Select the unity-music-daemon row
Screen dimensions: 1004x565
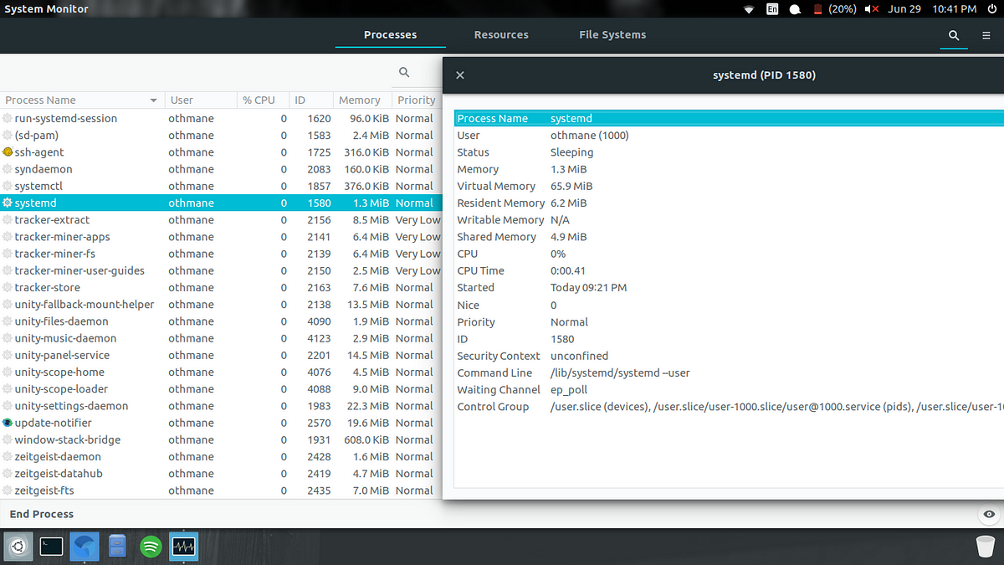[x=221, y=338]
